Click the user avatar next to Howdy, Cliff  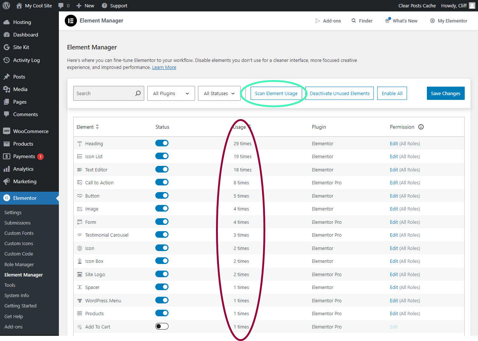[x=472, y=6]
